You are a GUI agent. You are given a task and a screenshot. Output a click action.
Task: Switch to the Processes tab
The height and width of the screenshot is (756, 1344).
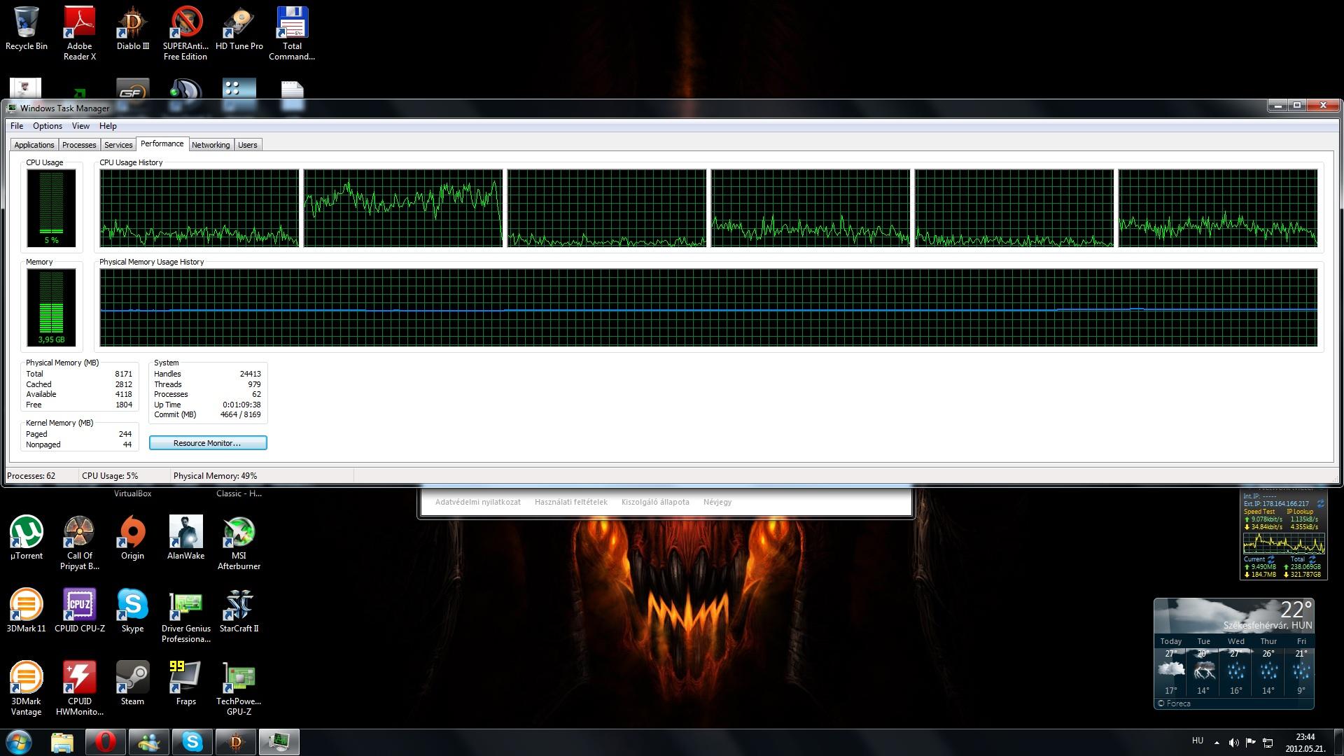coord(79,145)
